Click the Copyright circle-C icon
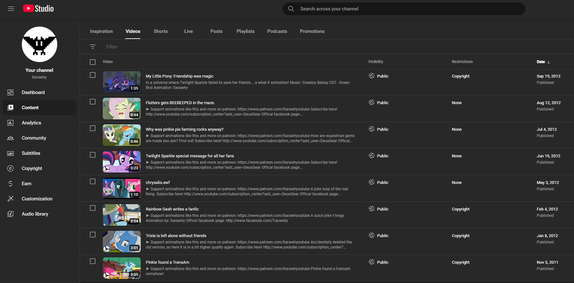Screen dimensions: 574x283 10,168
